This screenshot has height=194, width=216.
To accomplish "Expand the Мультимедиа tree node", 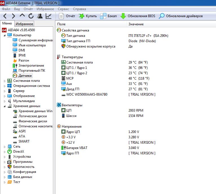I will (x=5, y=101).
